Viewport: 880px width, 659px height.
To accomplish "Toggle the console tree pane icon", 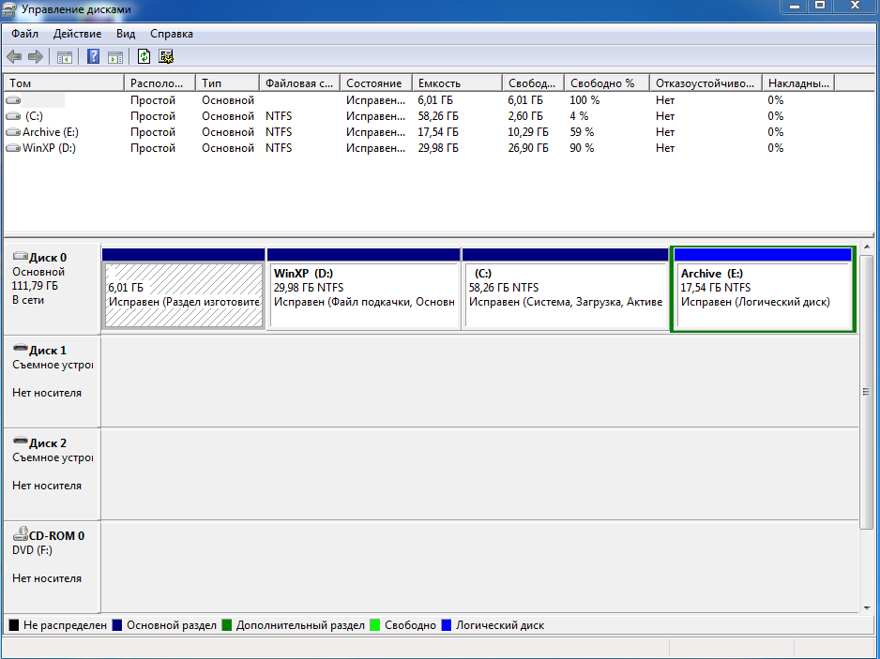I will (65, 56).
